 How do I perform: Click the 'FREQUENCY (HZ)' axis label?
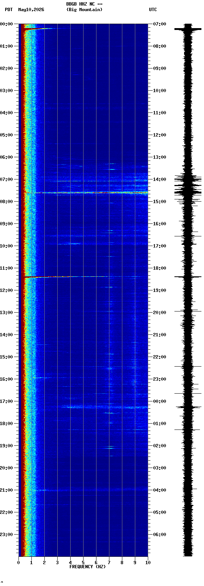click(x=88, y=567)
